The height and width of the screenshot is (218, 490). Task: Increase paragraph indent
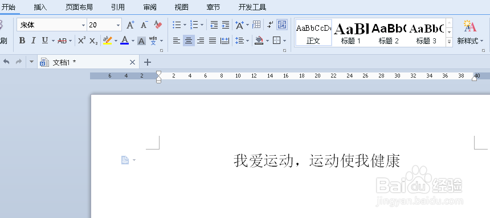pos(225,25)
